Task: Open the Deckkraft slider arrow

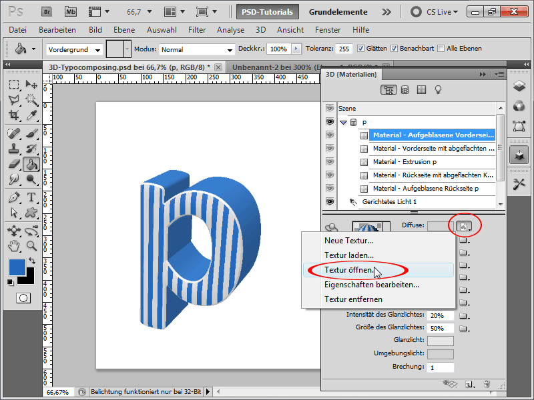Action: pos(296,49)
